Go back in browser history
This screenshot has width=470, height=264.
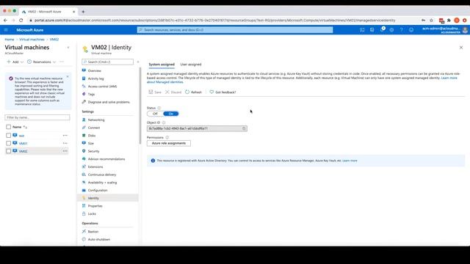[5, 21]
